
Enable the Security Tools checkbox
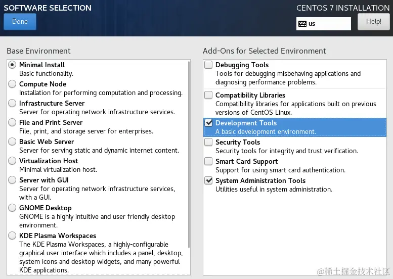(208, 142)
